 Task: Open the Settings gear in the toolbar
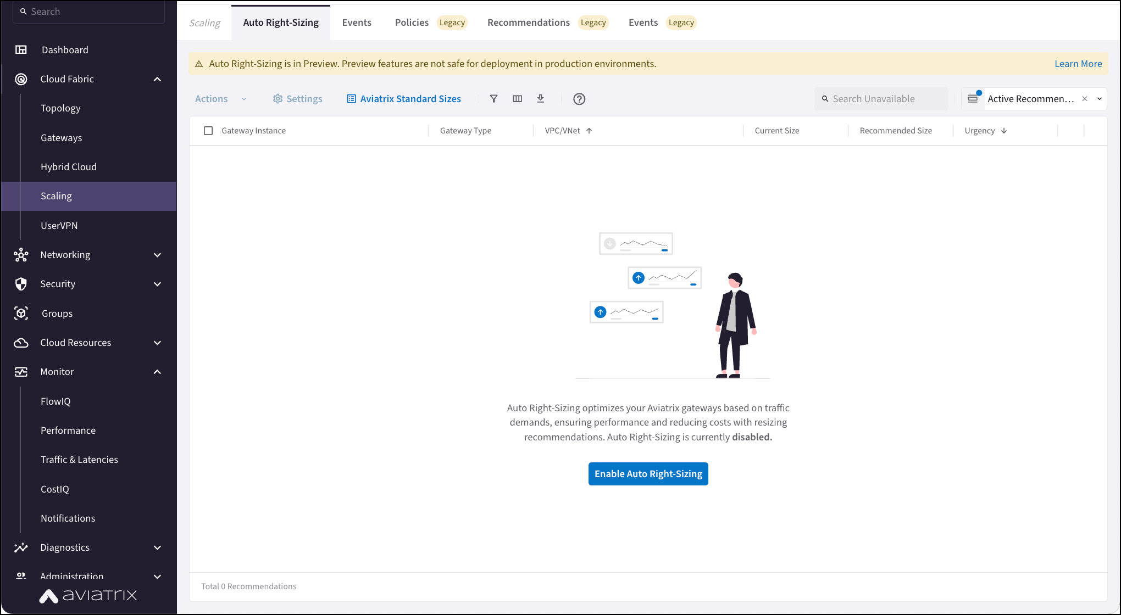tap(297, 98)
